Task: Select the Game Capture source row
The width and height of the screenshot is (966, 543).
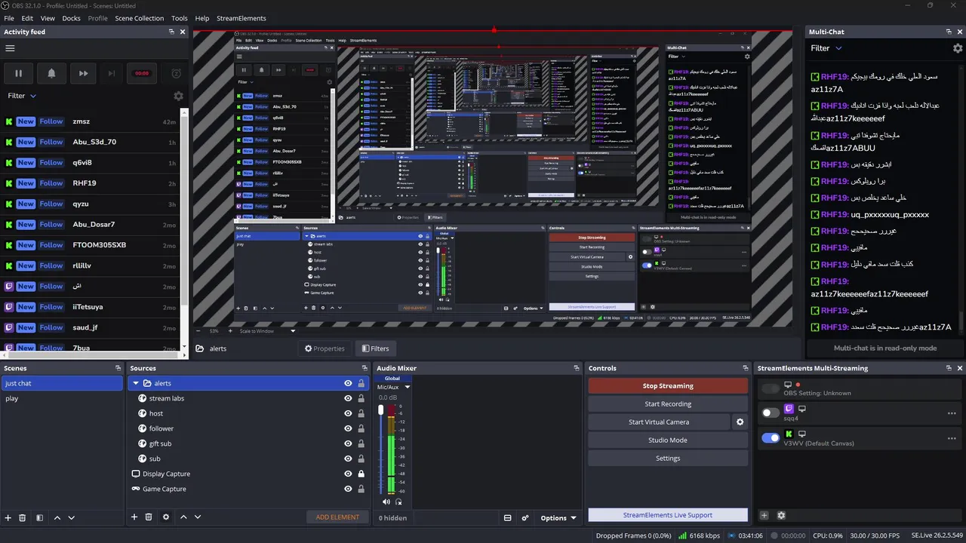Action: point(249,489)
